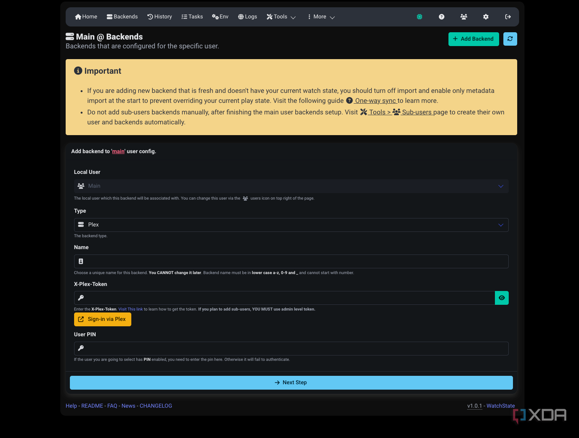Screen dimensions: 579x438
Task: Click the logout icon in navbar
Action: (x=508, y=17)
